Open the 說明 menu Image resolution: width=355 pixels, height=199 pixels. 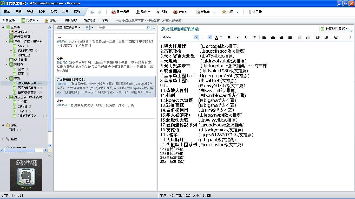(x=77, y=11)
